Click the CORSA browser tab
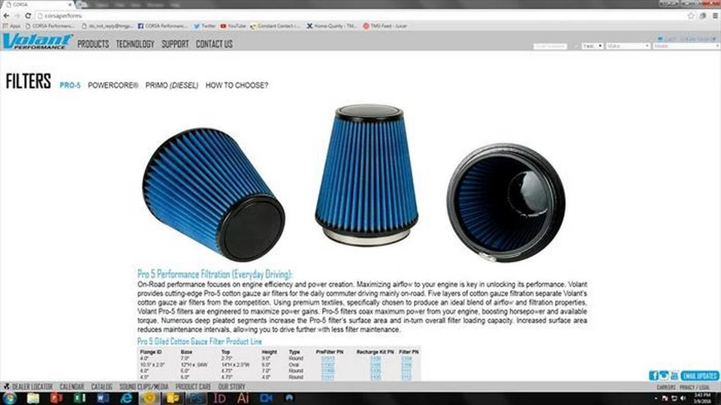 37,4
